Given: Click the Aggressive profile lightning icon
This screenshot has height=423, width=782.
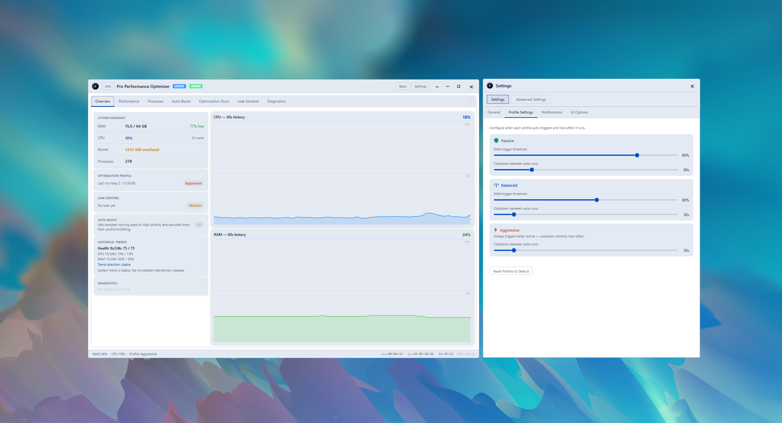Looking at the screenshot, I should [x=496, y=230].
